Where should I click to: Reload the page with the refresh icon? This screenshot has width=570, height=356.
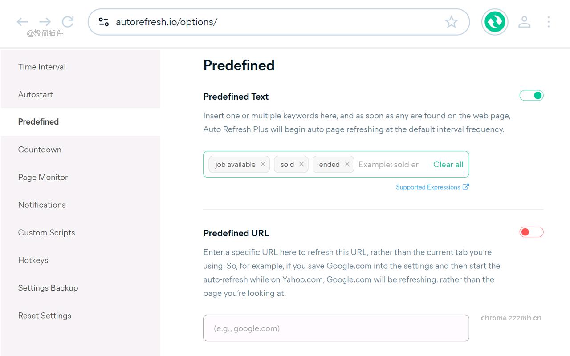[x=68, y=21]
